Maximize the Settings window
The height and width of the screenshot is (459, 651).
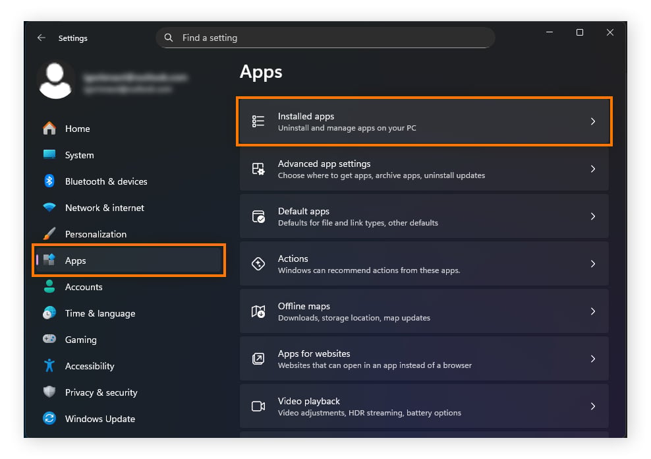tap(580, 32)
